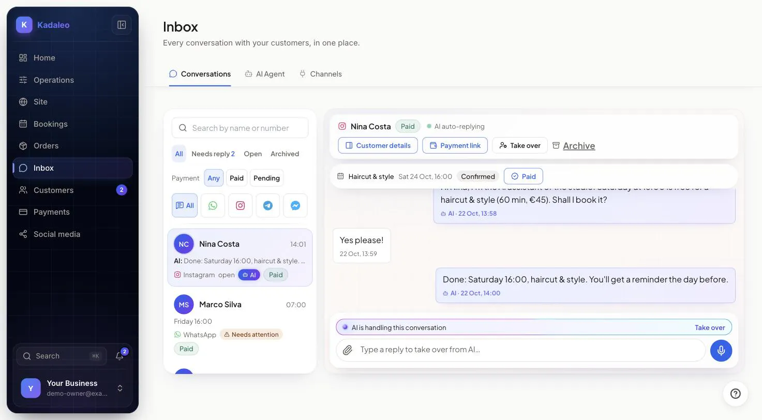762x420 pixels.
Task: Attach a file with the paperclip icon
Action: click(348, 350)
